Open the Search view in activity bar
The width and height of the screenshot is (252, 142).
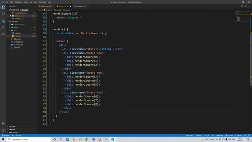3,14
